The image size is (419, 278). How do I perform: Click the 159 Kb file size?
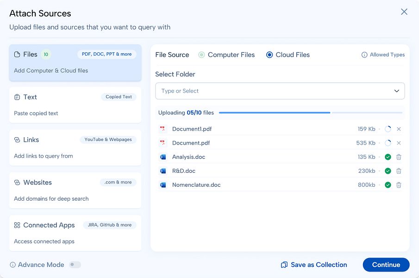point(366,129)
